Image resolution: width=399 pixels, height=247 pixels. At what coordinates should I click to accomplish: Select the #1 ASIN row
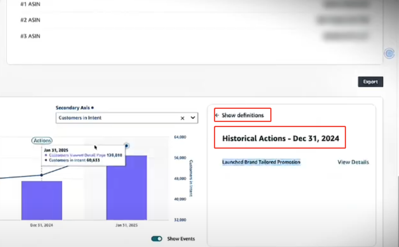pyautogui.click(x=30, y=4)
